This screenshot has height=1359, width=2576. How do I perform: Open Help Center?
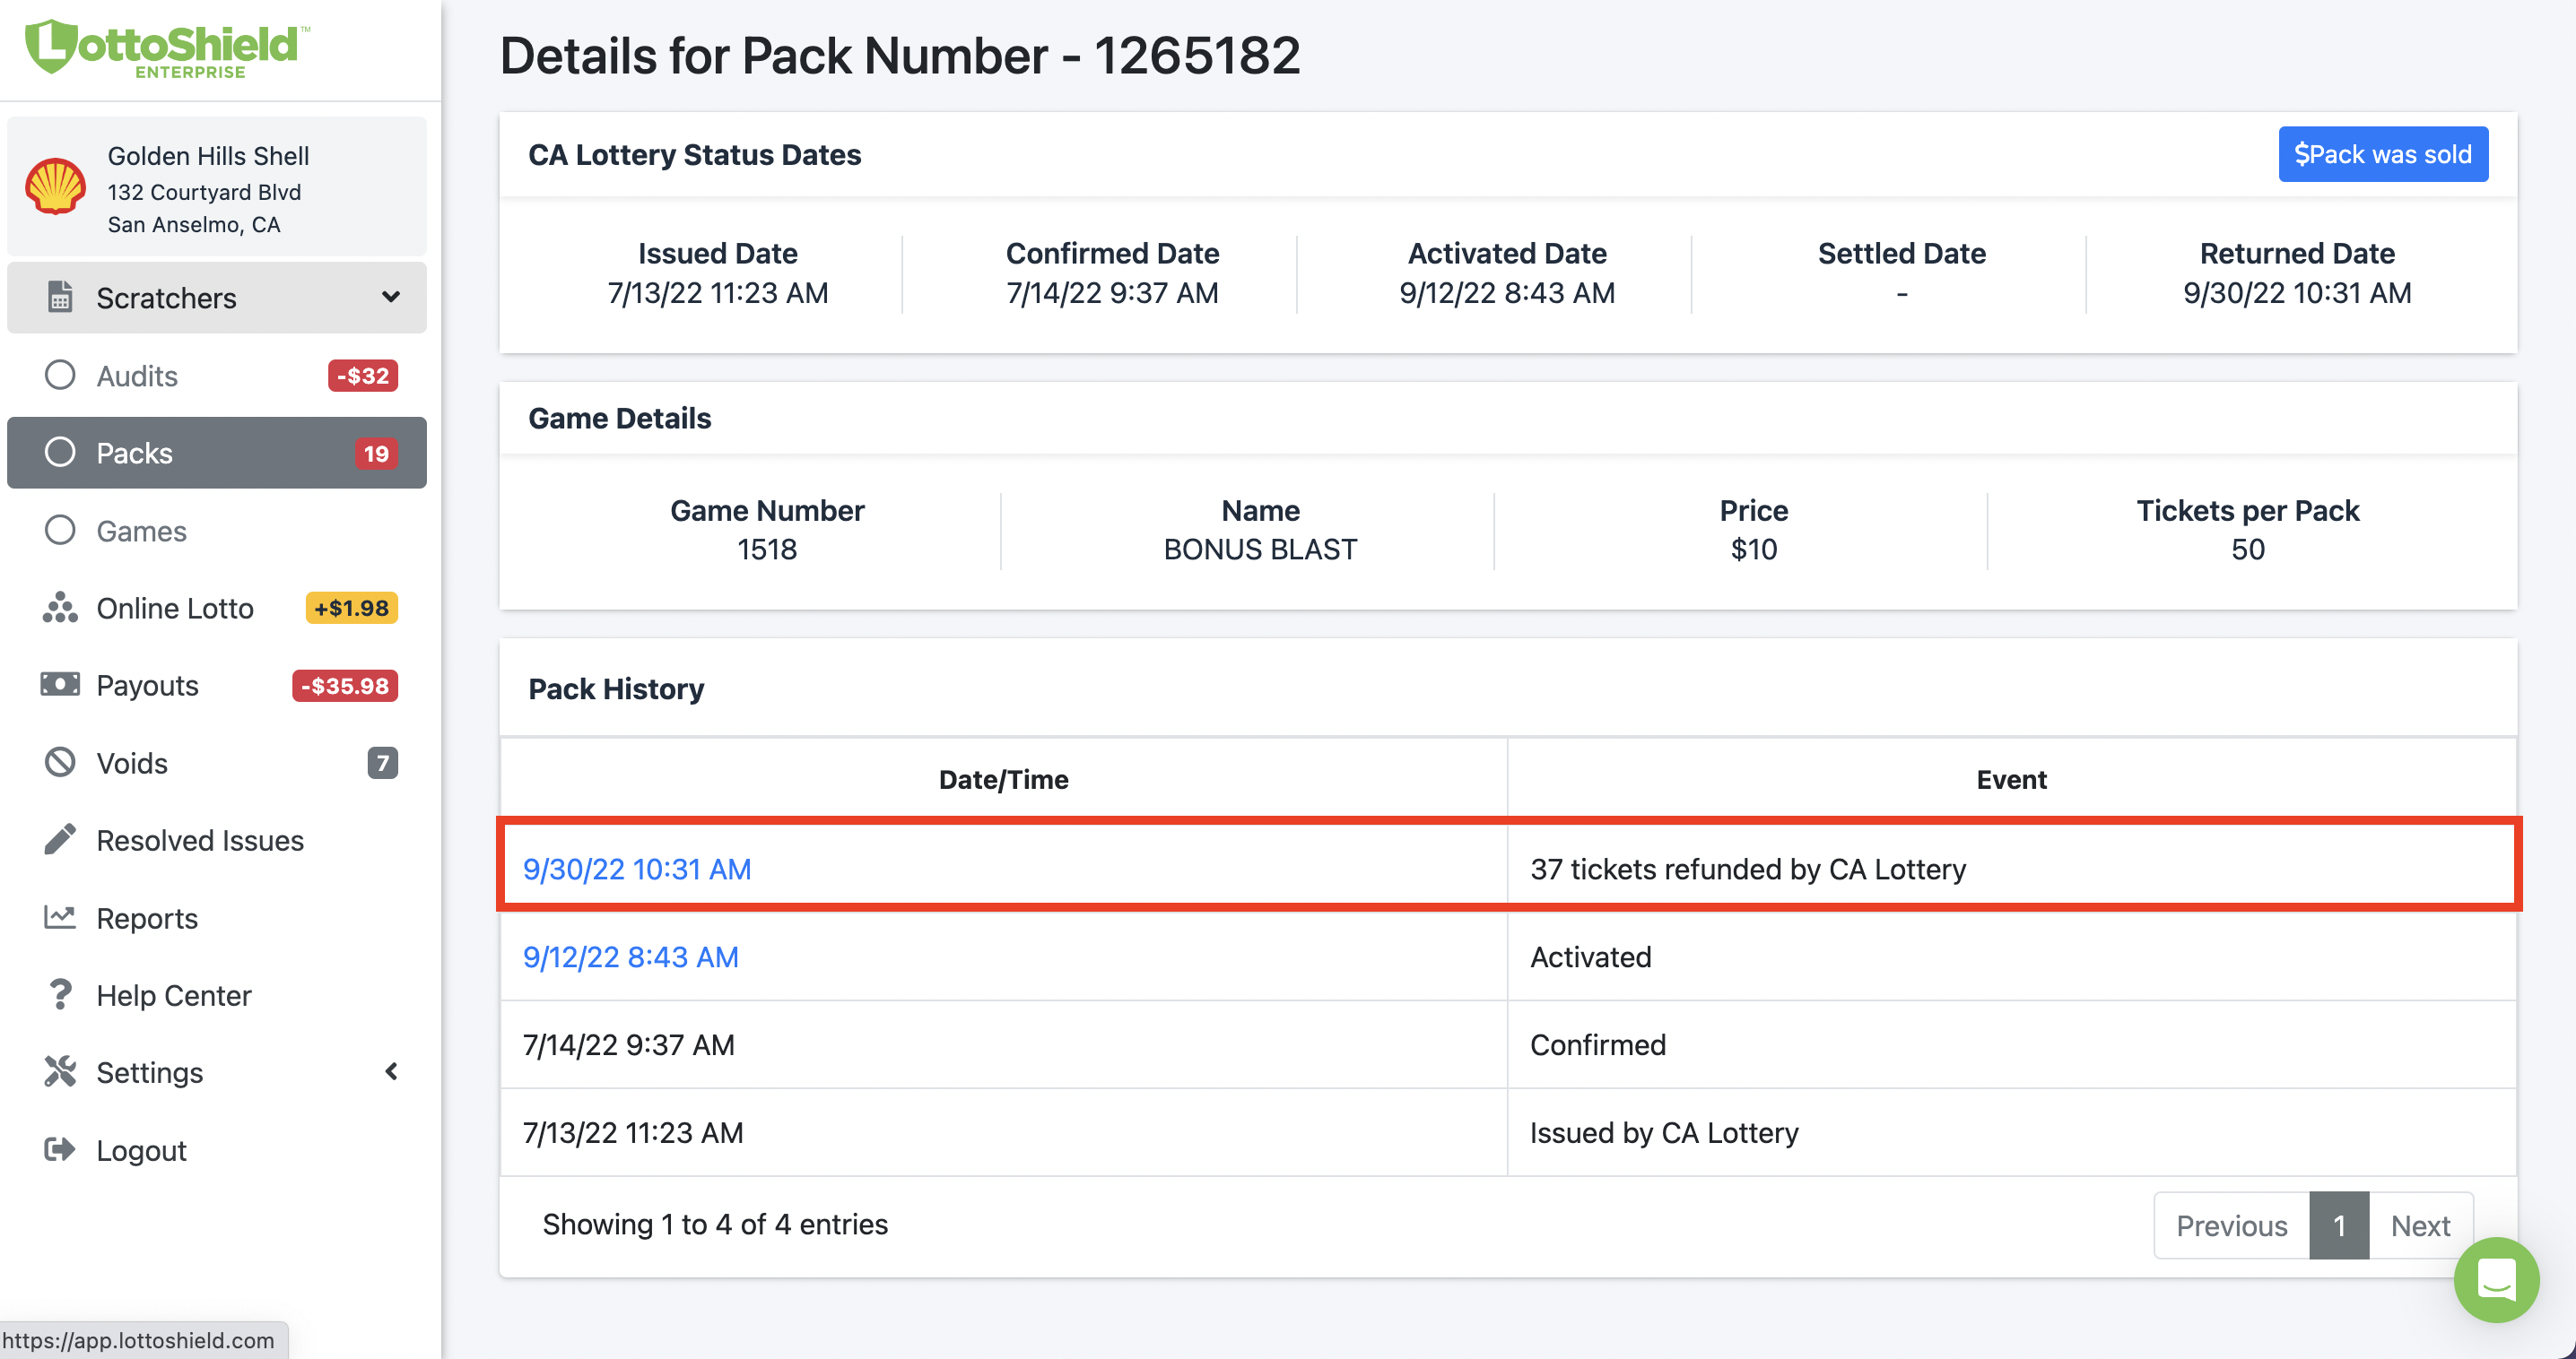[x=174, y=995]
